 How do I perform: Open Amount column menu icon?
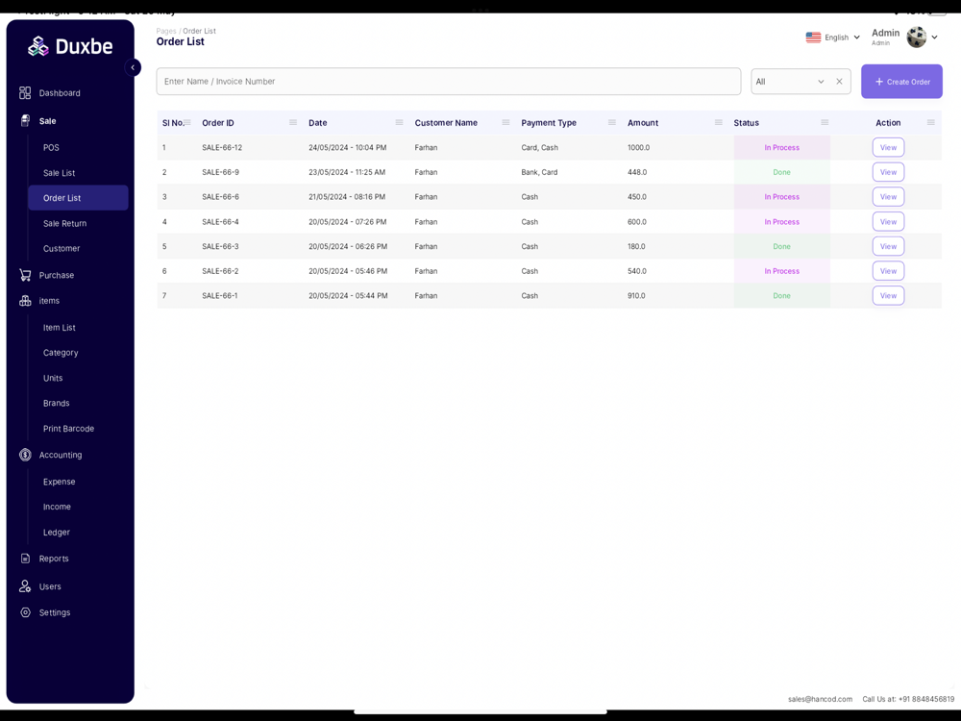[x=718, y=123]
